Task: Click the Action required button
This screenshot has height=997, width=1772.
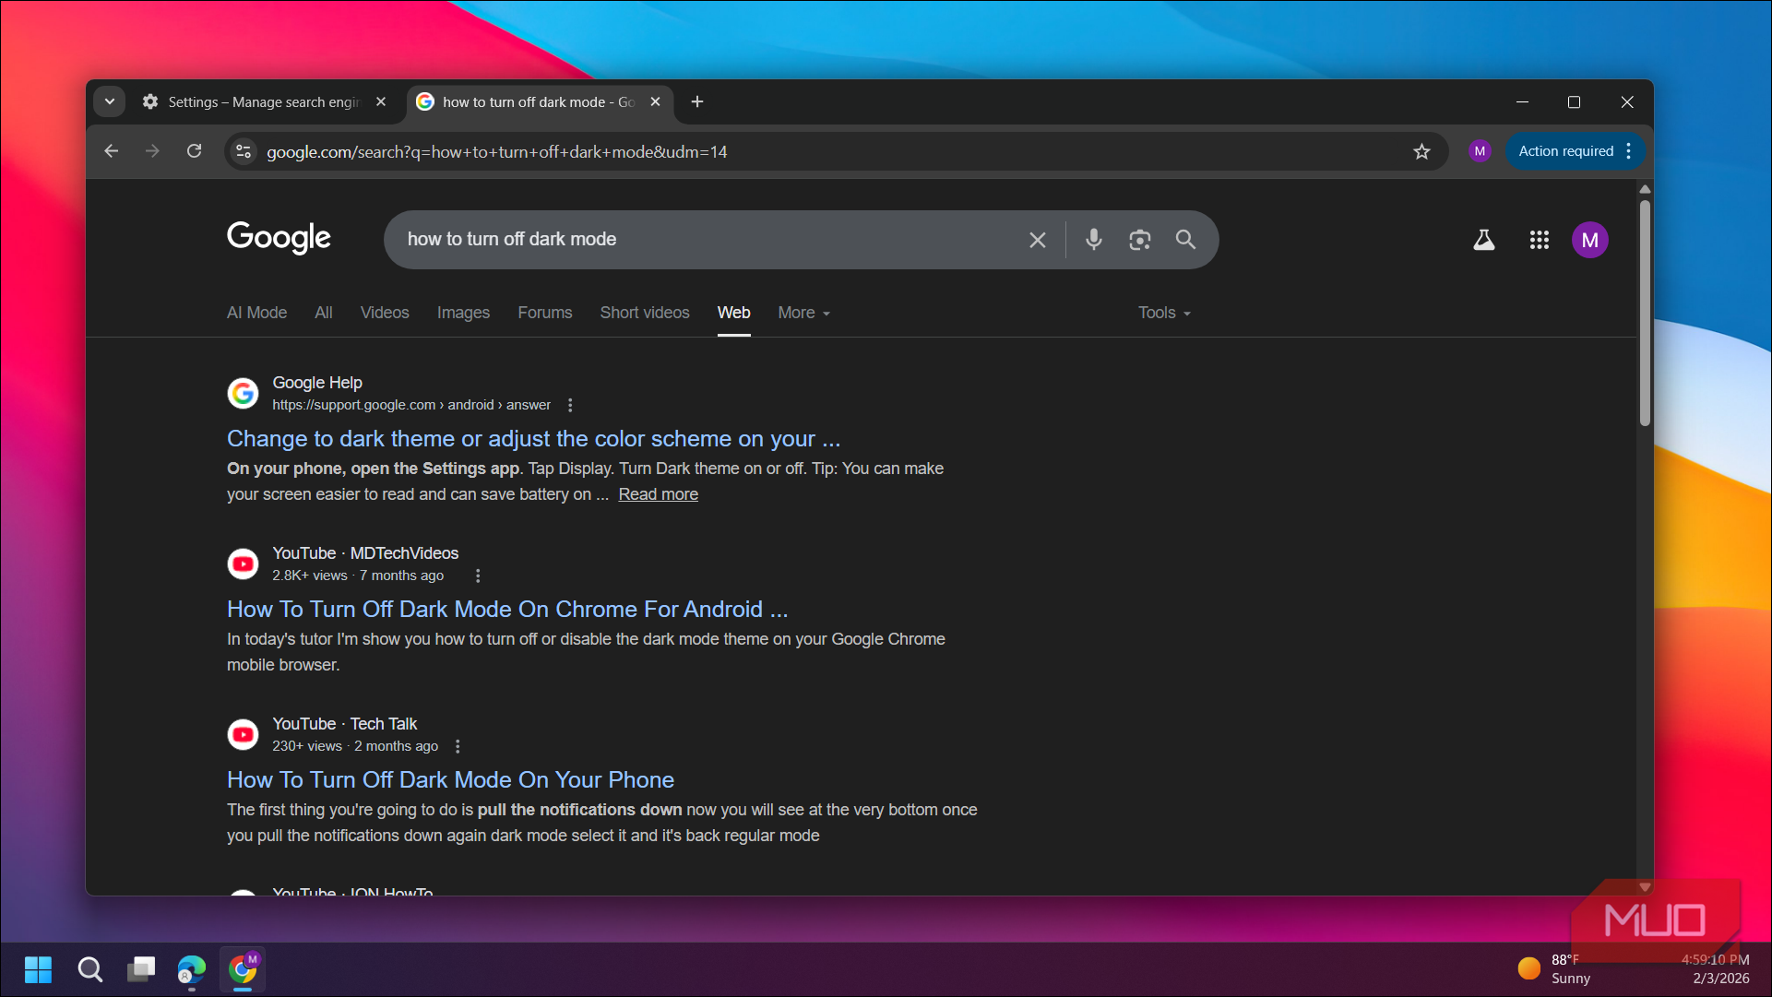Action: pyautogui.click(x=1565, y=151)
